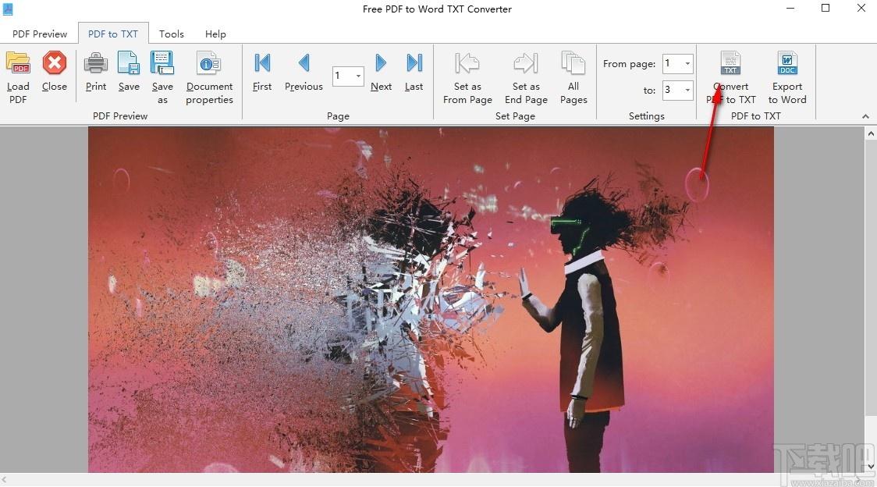Screen dimensions: 877x487
Task: Click the From page value field
Action: (x=673, y=63)
